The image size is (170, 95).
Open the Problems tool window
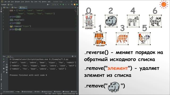click(57, 92)
